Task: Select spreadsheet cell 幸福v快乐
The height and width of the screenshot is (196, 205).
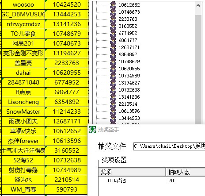Action: (x=23, y=131)
